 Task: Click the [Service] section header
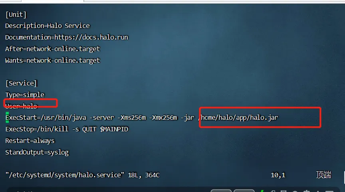point(21,83)
